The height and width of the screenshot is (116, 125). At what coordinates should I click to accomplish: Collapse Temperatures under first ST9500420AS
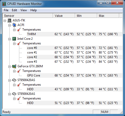(x=14, y=85)
